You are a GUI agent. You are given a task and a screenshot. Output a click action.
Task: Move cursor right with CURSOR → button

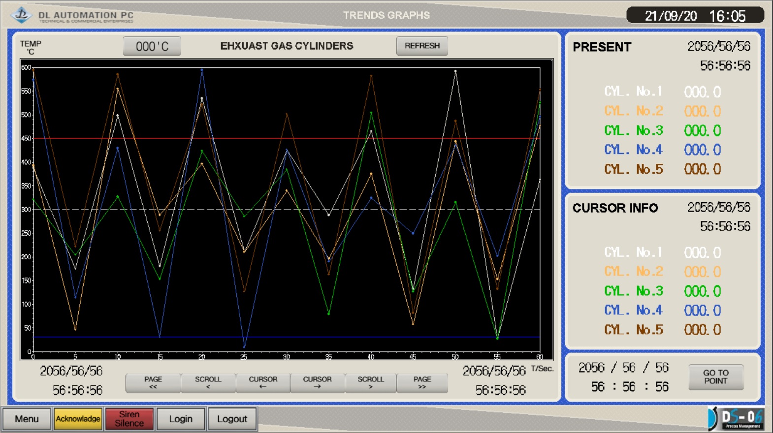point(317,383)
